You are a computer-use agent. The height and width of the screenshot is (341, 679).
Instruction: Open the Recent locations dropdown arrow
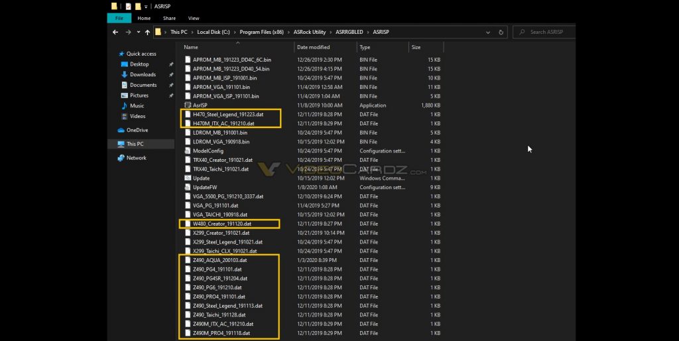(137, 32)
